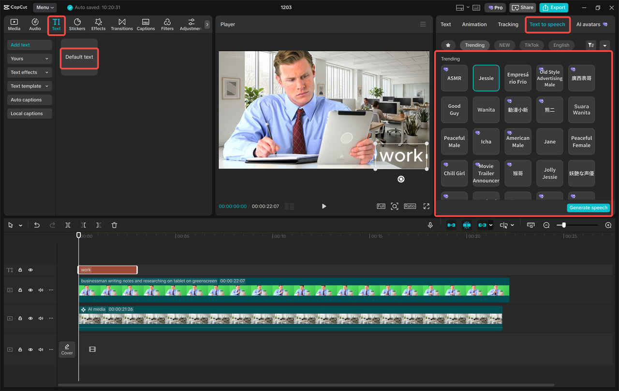Toggle the lock on the AI media track
This screenshot has width=619, height=391.
tap(20, 319)
